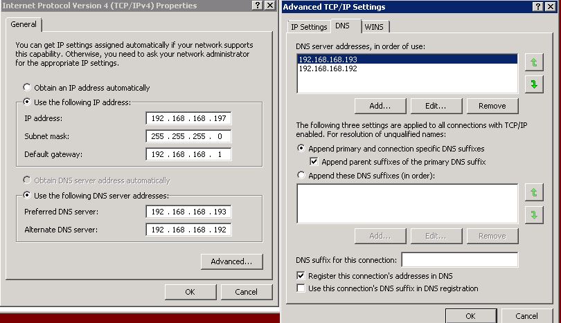Move selected DNS server up in order
Image resolution: width=561 pixels, height=323 pixels.
(x=534, y=62)
